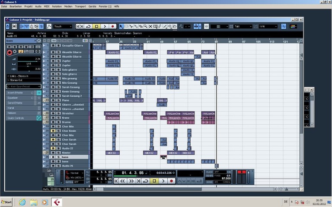This screenshot has height=207, width=332.
Task: Toggle the cycle loop button in transport panel
Action: (x=146, y=181)
